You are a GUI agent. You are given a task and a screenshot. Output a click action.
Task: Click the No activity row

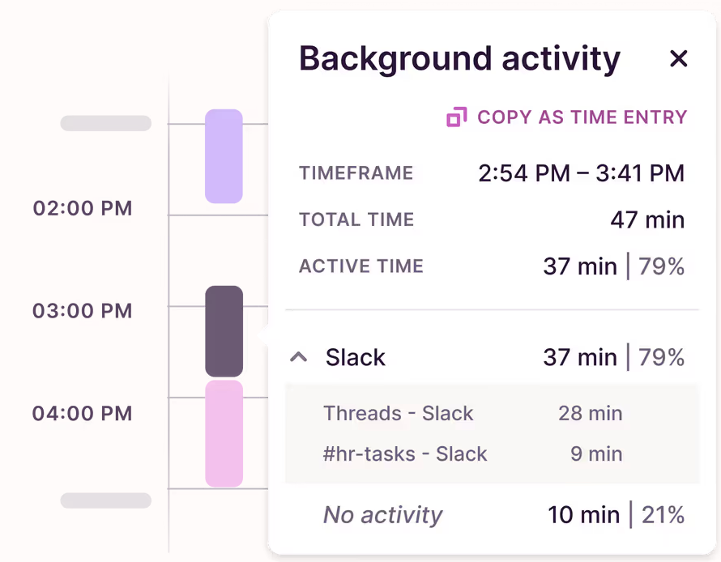[x=383, y=514]
